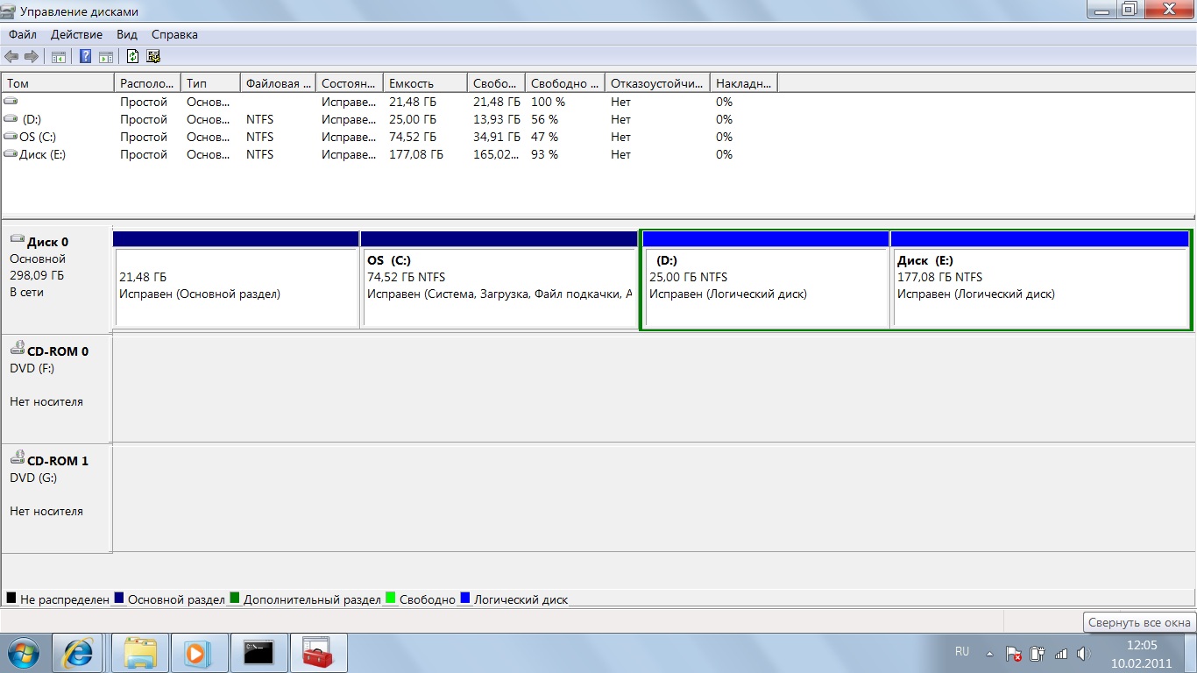Click the '93 %' free percentage cell
Screen dimensions: 1197x673
tap(544, 154)
